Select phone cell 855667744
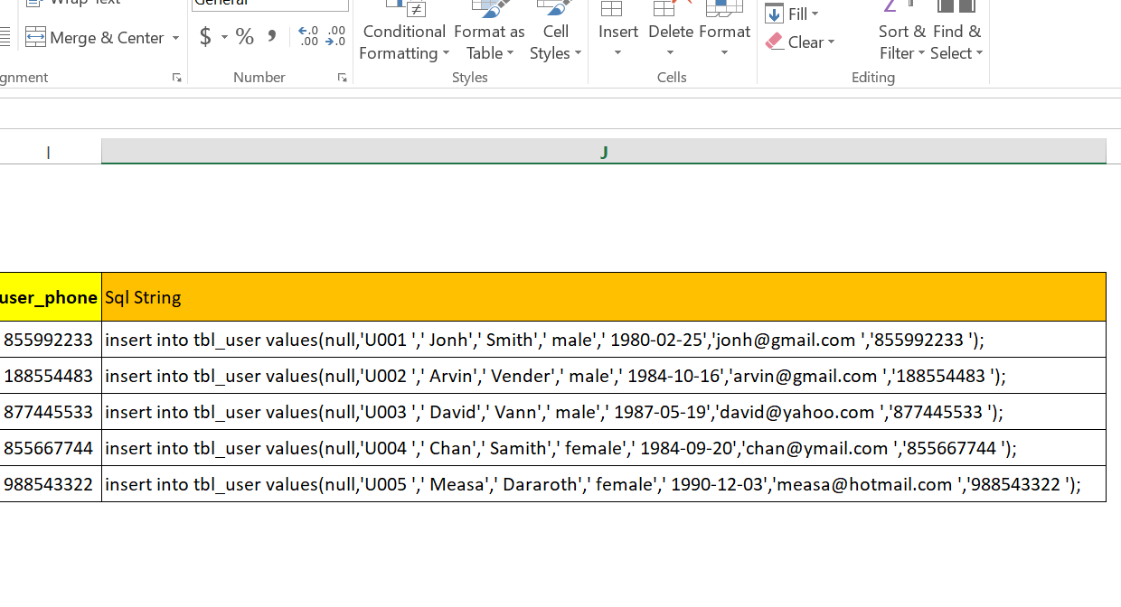Image resolution: width=1121 pixels, height=607 pixels. coord(51,448)
